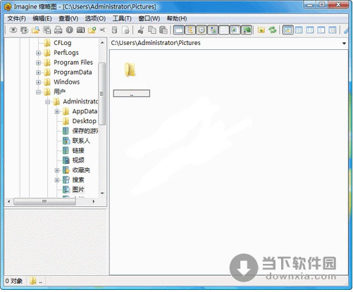Select the 图片 folder in tree
This screenshot has height=292, width=353.
tap(78, 189)
